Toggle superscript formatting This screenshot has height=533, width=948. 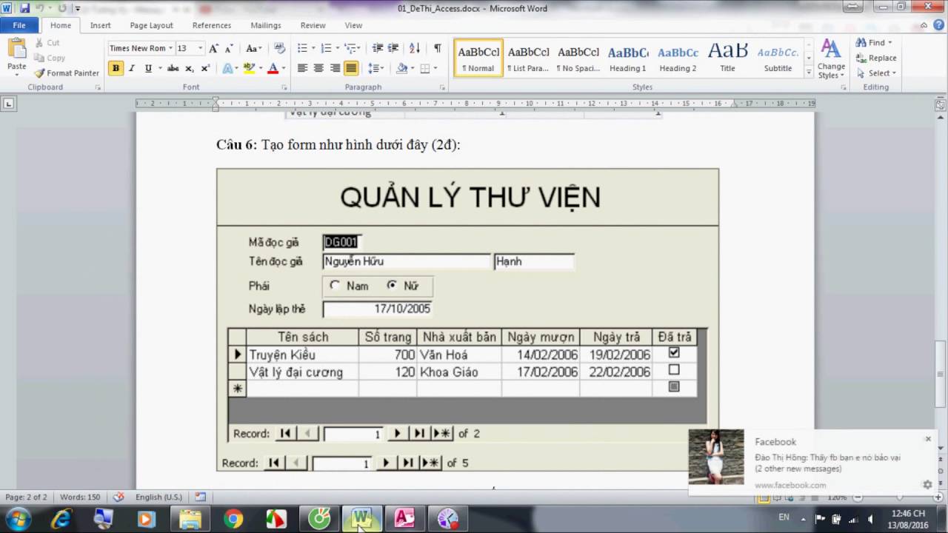(205, 68)
